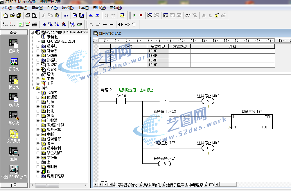Select the SM0.0 contact in network 2

pos(121,101)
